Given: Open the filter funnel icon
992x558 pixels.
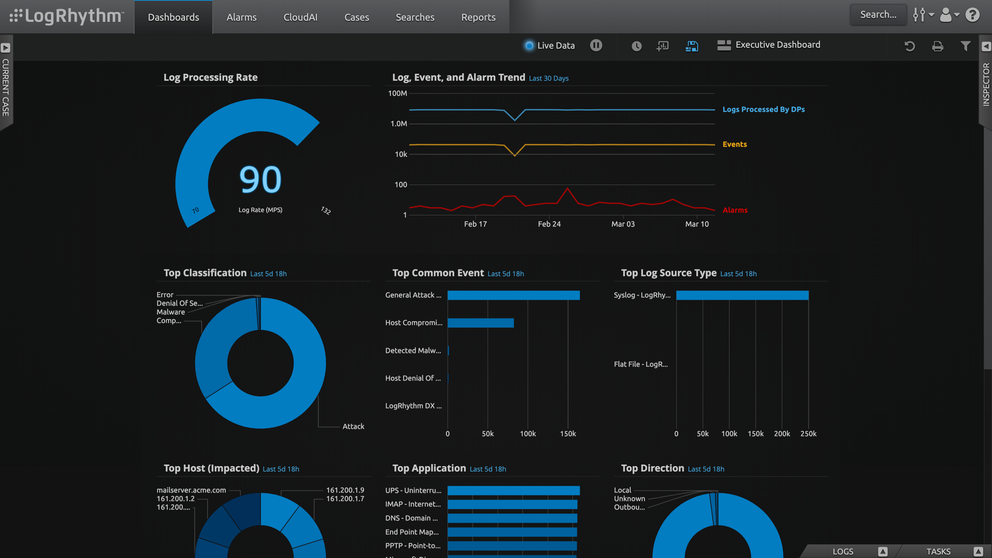Looking at the screenshot, I should click(965, 46).
